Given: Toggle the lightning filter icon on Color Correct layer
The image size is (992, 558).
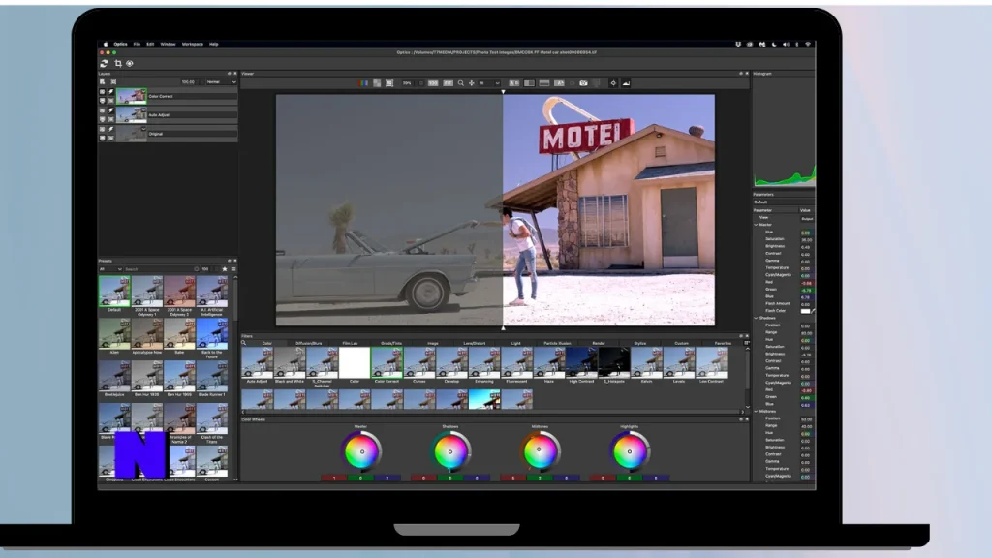Looking at the screenshot, I should [111, 92].
